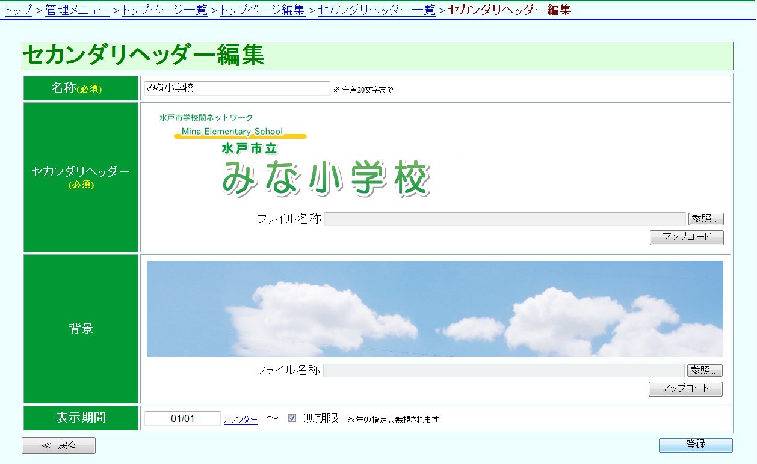Click the 背景 row label
Screen dimensions: 757x464
[81, 329]
